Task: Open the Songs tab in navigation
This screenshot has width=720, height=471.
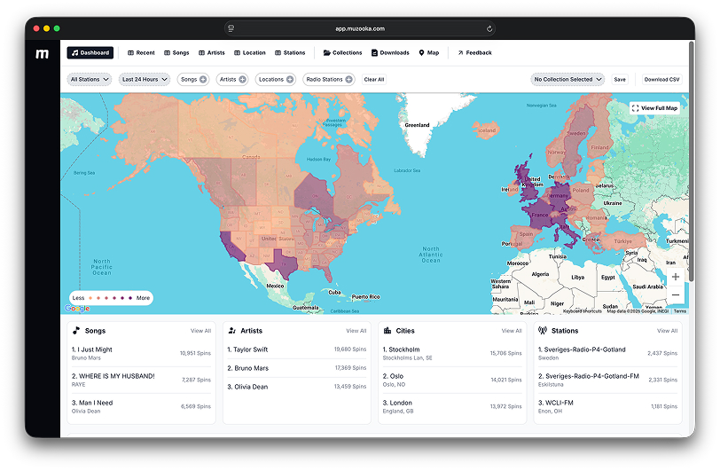Action: [176, 53]
